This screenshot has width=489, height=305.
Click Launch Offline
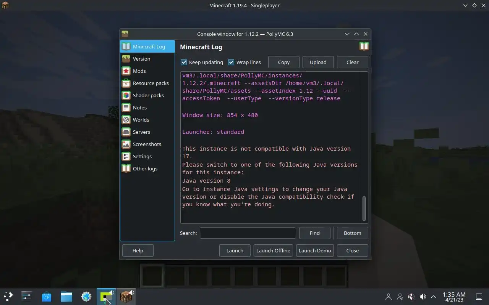click(x=273, y=250)
